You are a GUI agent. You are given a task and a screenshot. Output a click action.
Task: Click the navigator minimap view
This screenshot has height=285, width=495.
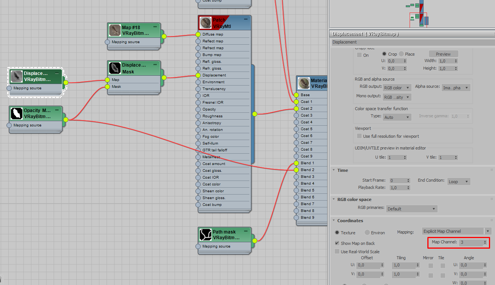coord(412,14)
